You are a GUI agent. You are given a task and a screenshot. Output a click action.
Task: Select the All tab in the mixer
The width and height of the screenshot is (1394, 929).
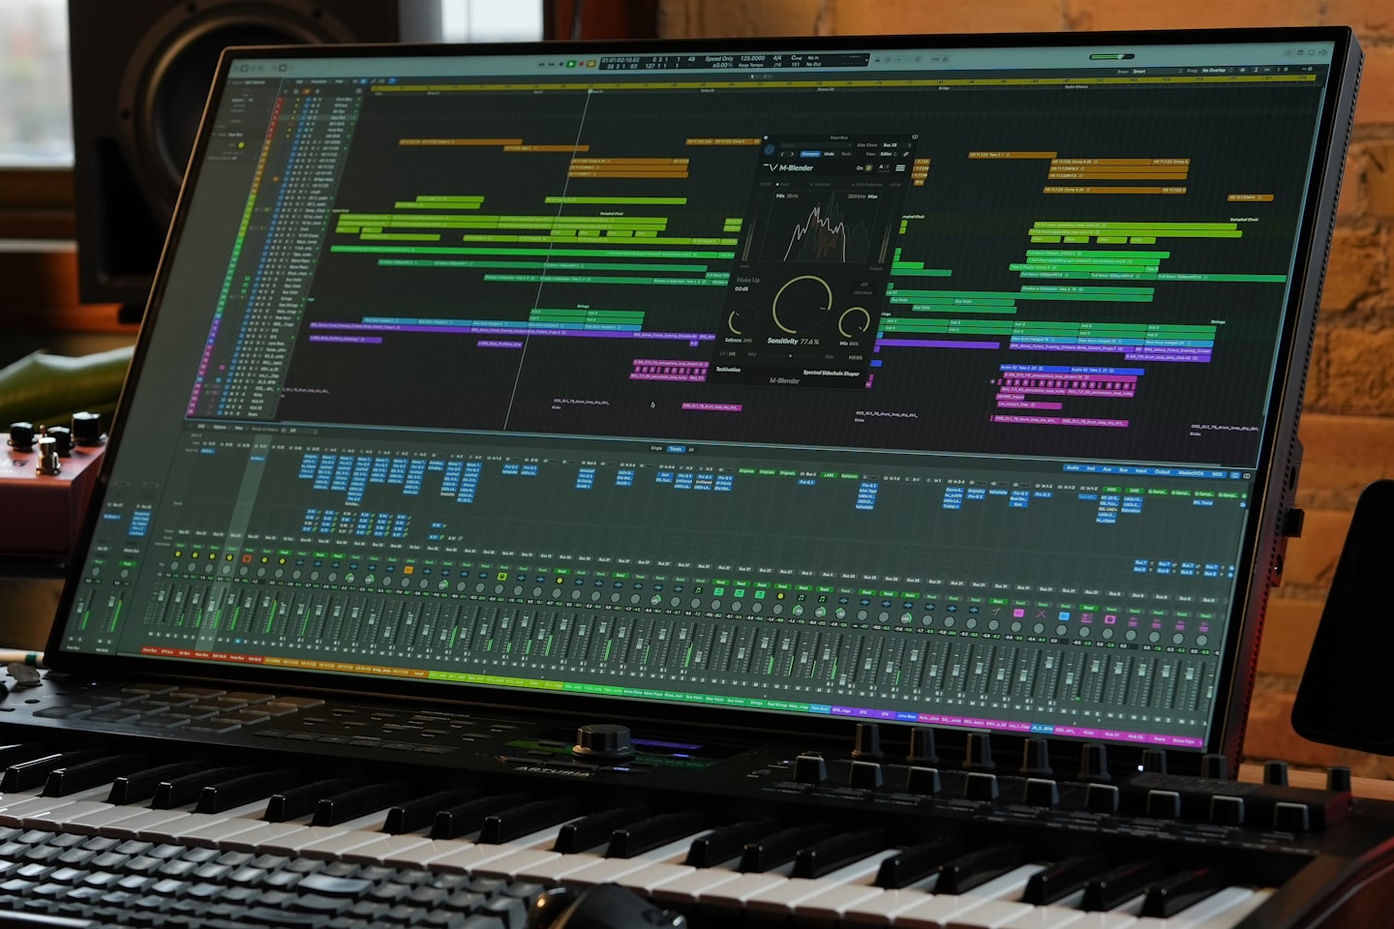691,449
